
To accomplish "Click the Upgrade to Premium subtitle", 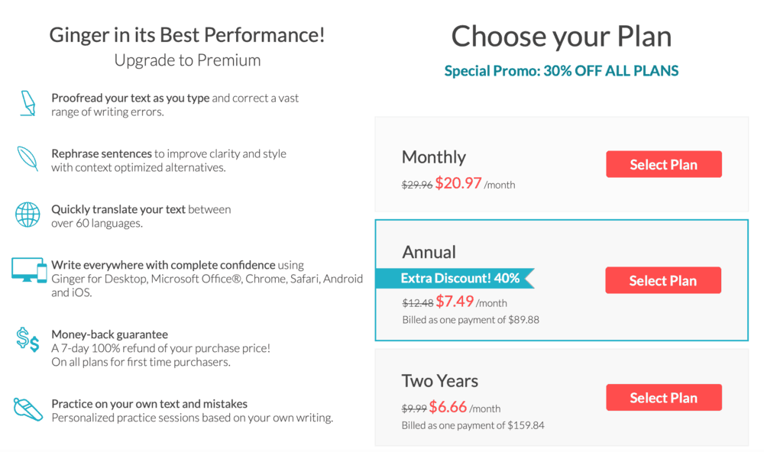I will click(188, 60).
